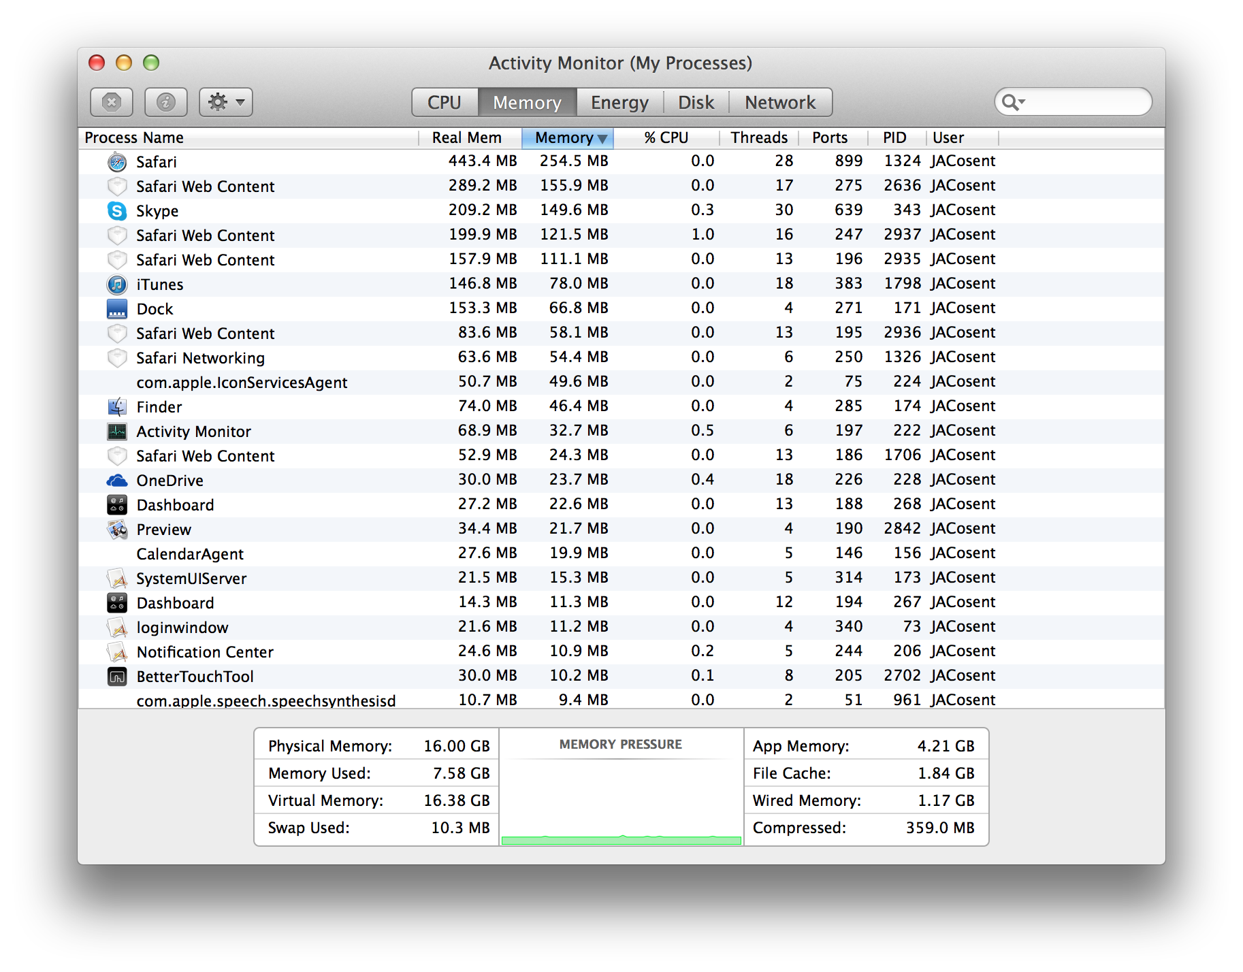Click shield icon of Safari Web Content PID 2937
1243x972 pixels.
point(117,236)
